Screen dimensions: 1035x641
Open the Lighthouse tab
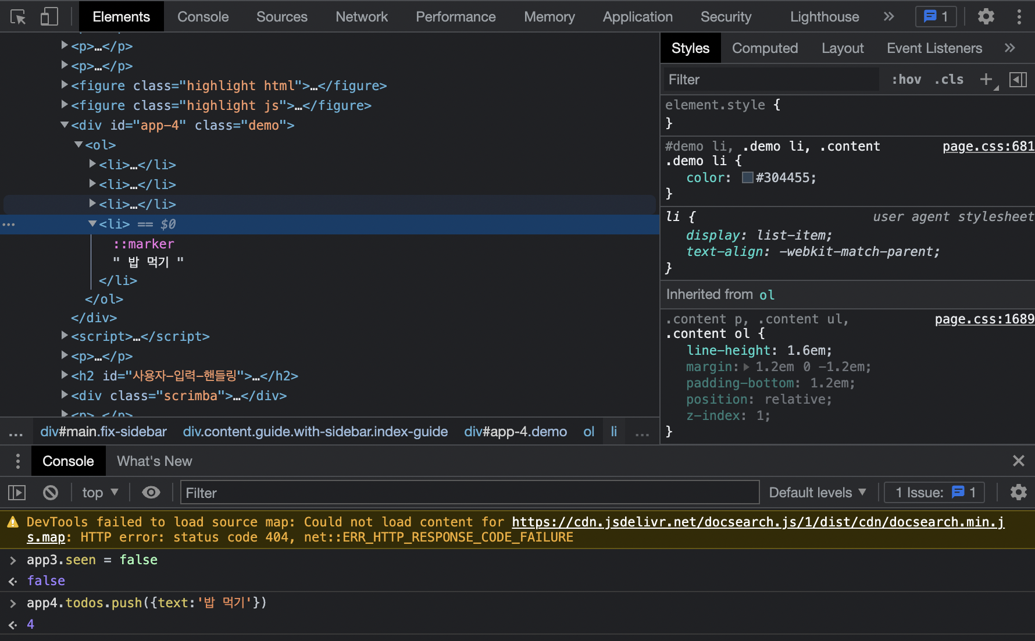click(825, 17)
